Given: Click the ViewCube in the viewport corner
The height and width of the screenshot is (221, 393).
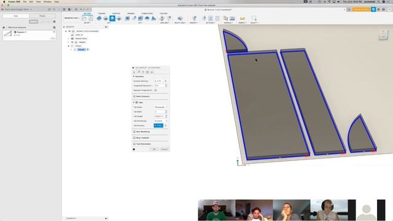Looking at the screenshot, I should click(x=383, y=34).
